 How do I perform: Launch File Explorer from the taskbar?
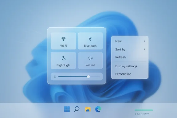pyautogui.click(x=88, y=109)
